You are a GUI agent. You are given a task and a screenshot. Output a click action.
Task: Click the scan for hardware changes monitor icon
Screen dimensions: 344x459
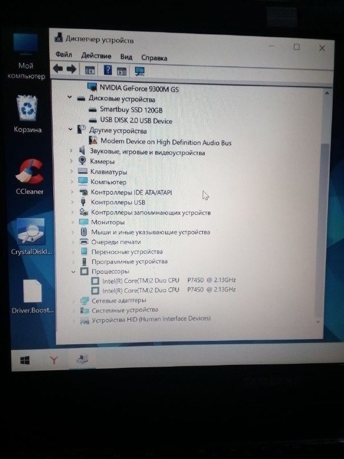[x=139, y=71]
